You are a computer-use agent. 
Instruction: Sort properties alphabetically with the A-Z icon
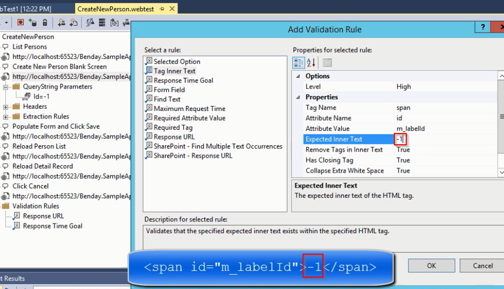pyautogui.click(x=311, y=63)
